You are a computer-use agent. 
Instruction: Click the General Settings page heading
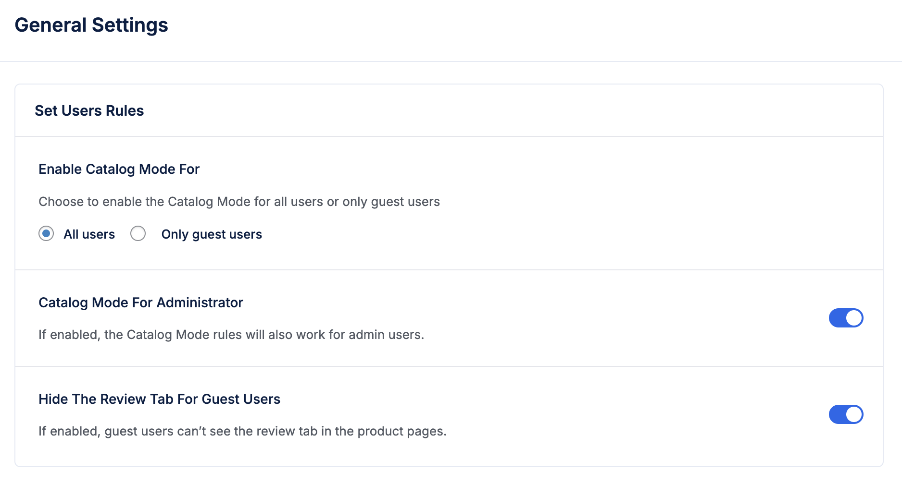(x=91, y=25)
